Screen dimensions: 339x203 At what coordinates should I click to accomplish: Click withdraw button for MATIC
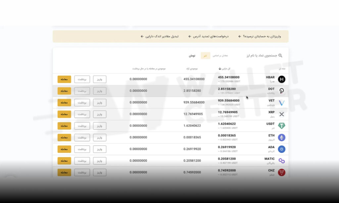coord(82,161)
